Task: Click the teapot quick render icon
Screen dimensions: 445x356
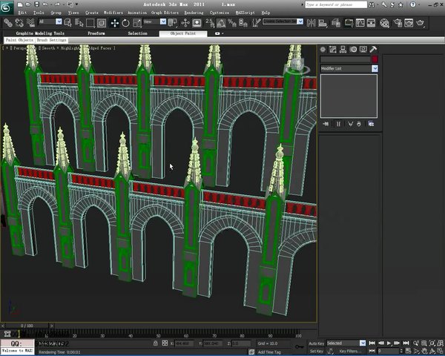Action: tap(420, 23)
